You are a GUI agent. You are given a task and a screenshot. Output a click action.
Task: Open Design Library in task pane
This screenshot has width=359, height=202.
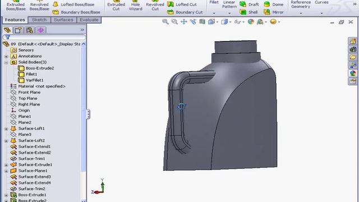(x=353, y=49)
